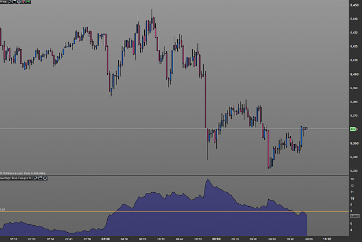Select the Average True Range (14) label
The image size is (362, 242).
tap(16, 178)
